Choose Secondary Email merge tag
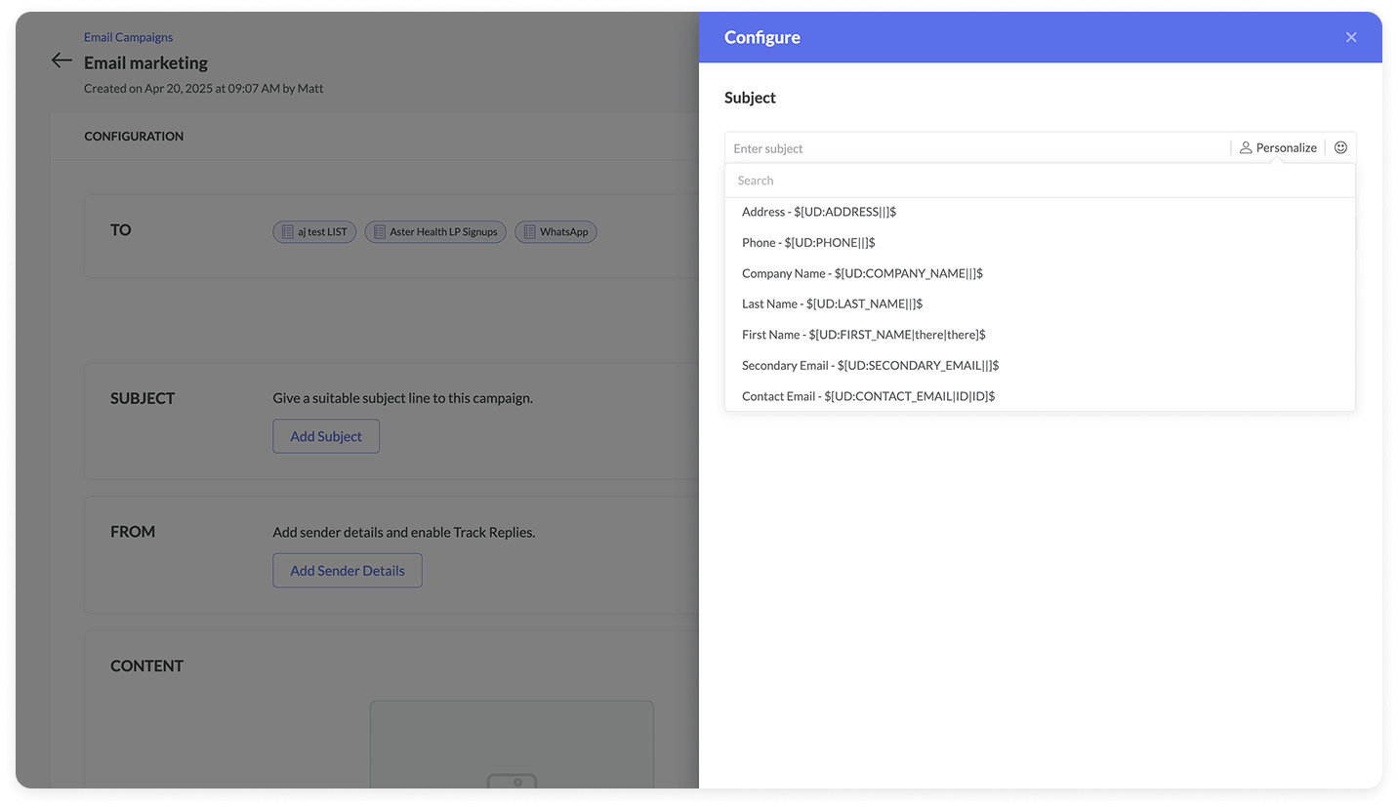 [870, 365]
